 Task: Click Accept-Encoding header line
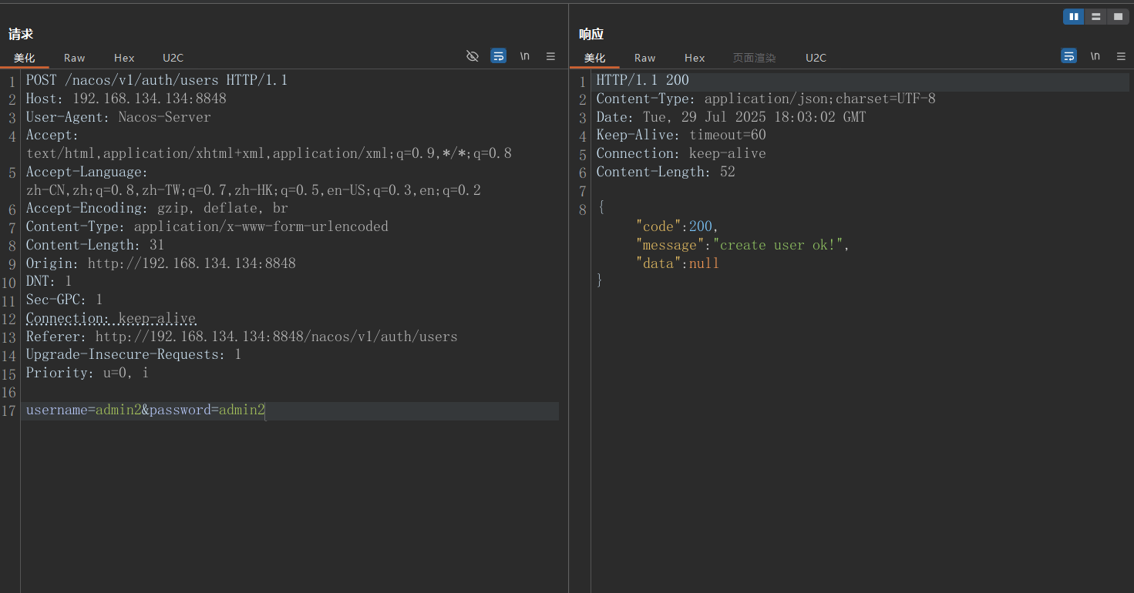tap(156, 208)
